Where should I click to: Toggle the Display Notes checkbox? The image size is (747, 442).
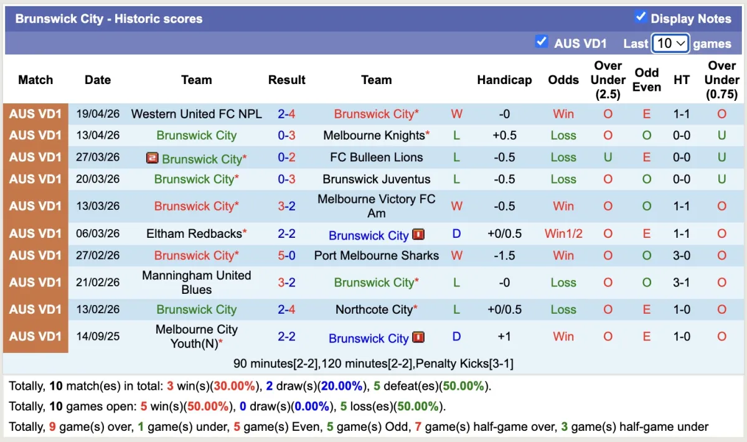[641, 17]
